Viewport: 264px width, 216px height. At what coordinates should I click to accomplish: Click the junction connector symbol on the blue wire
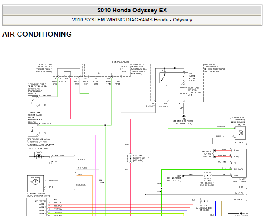204,201
